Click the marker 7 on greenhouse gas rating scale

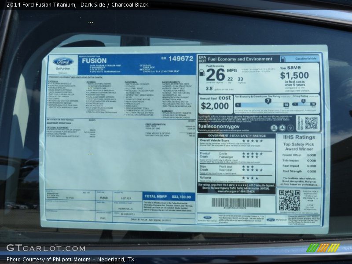(x=268, y=101)
